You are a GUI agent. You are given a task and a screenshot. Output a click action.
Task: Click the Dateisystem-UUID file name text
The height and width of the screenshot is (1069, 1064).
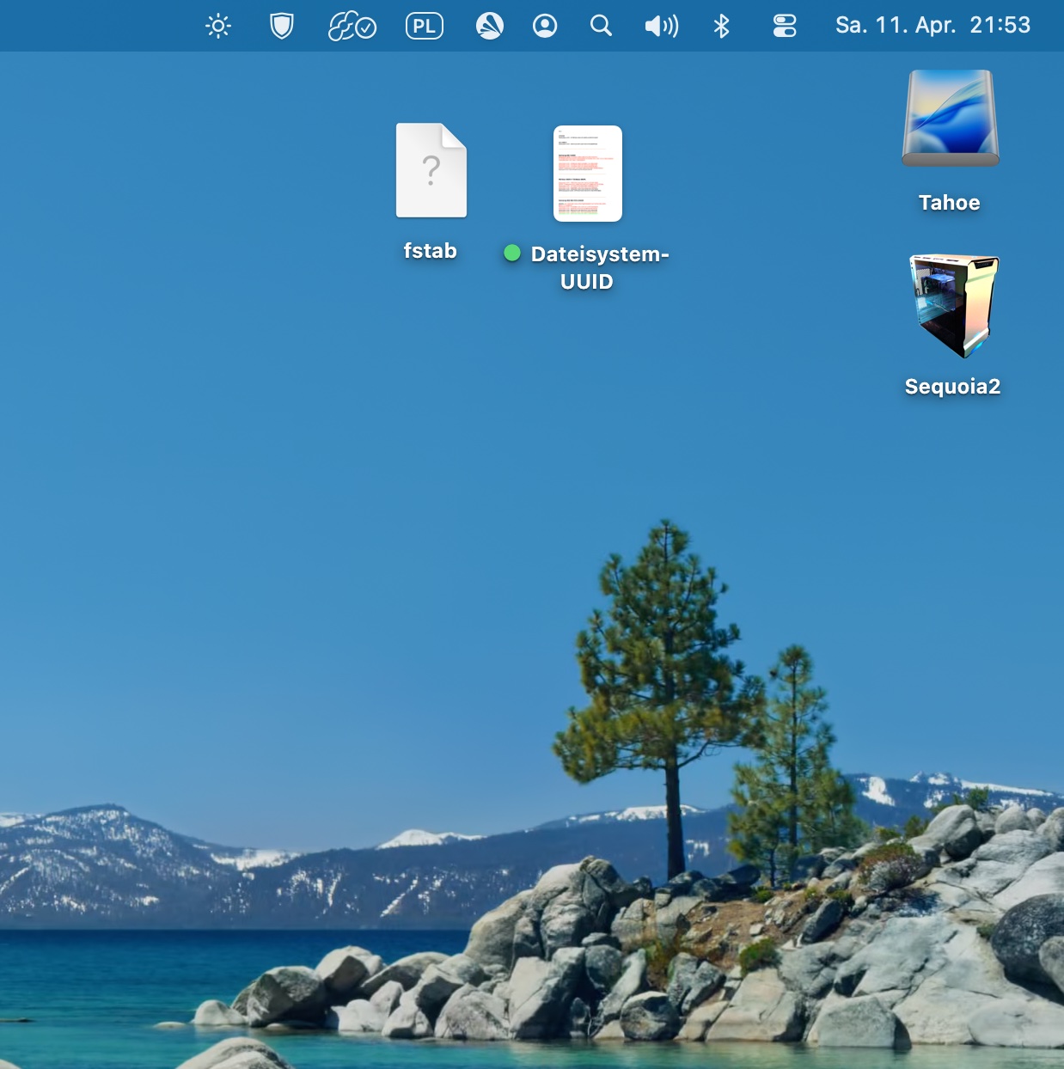pyautogui.click(x=599, y=267)
